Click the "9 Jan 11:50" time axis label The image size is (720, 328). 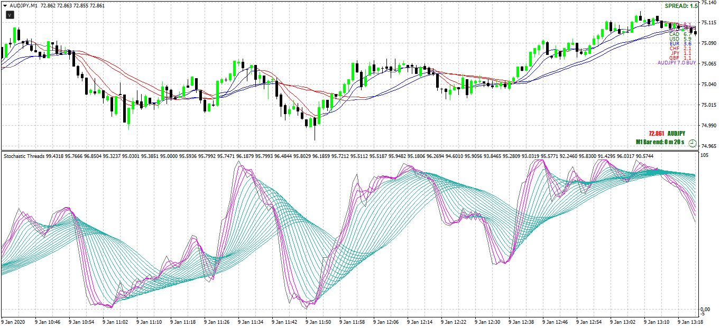[x=319, y=322]
